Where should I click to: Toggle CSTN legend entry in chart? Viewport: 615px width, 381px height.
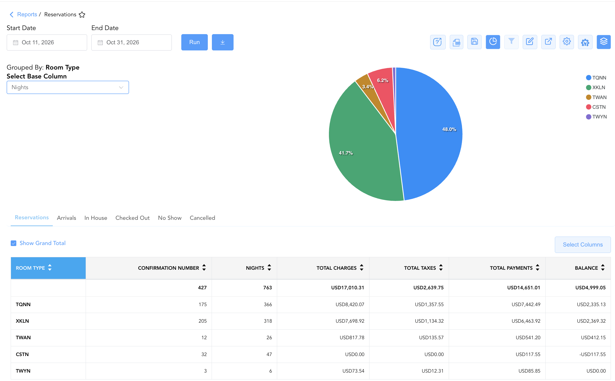(596, 107)
